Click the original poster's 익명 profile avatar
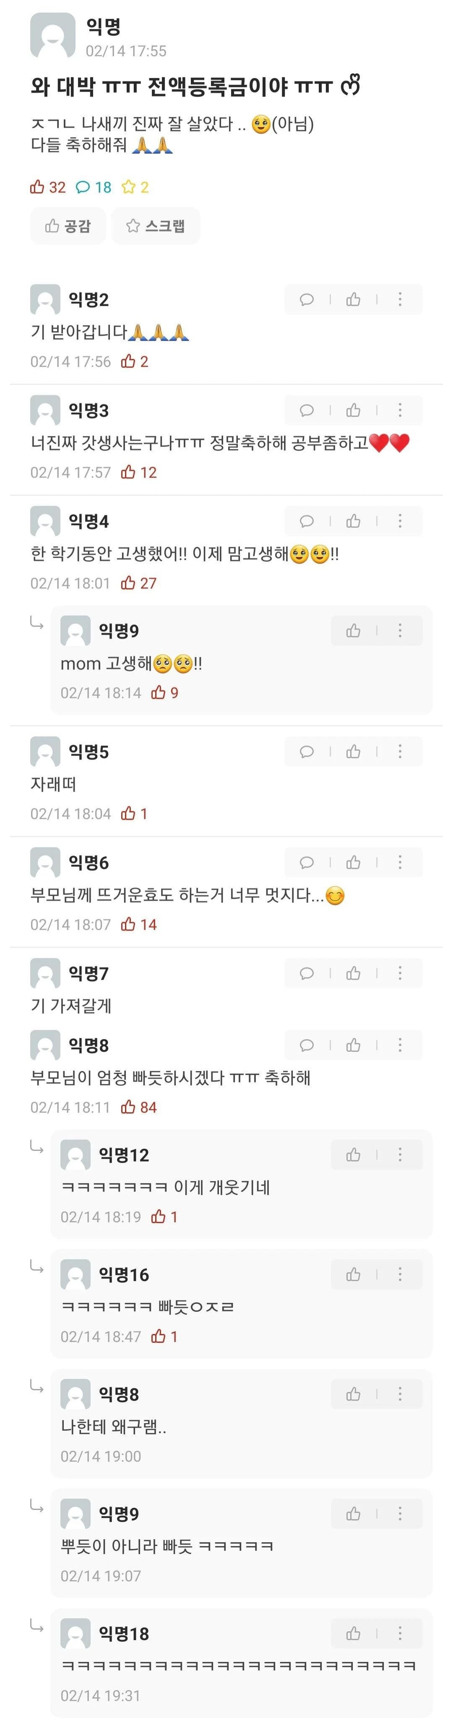453x1722 pixels. click(53, 36)
